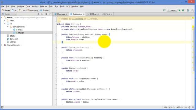Image resolution: width=196 pixels, height=110 pixels.
Task: Collapse the src folder
Action: 5,24
